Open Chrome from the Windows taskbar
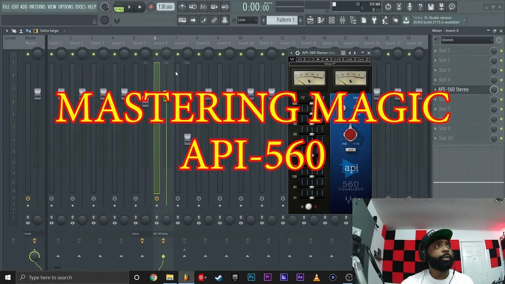 [153, 277]
